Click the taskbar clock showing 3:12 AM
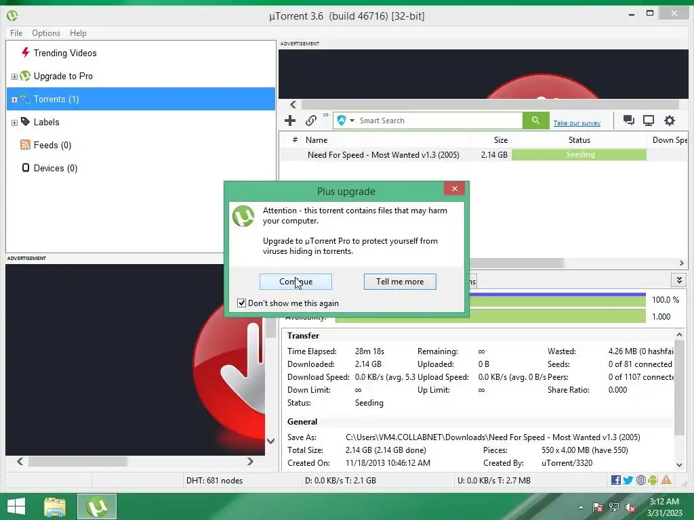 664,507
